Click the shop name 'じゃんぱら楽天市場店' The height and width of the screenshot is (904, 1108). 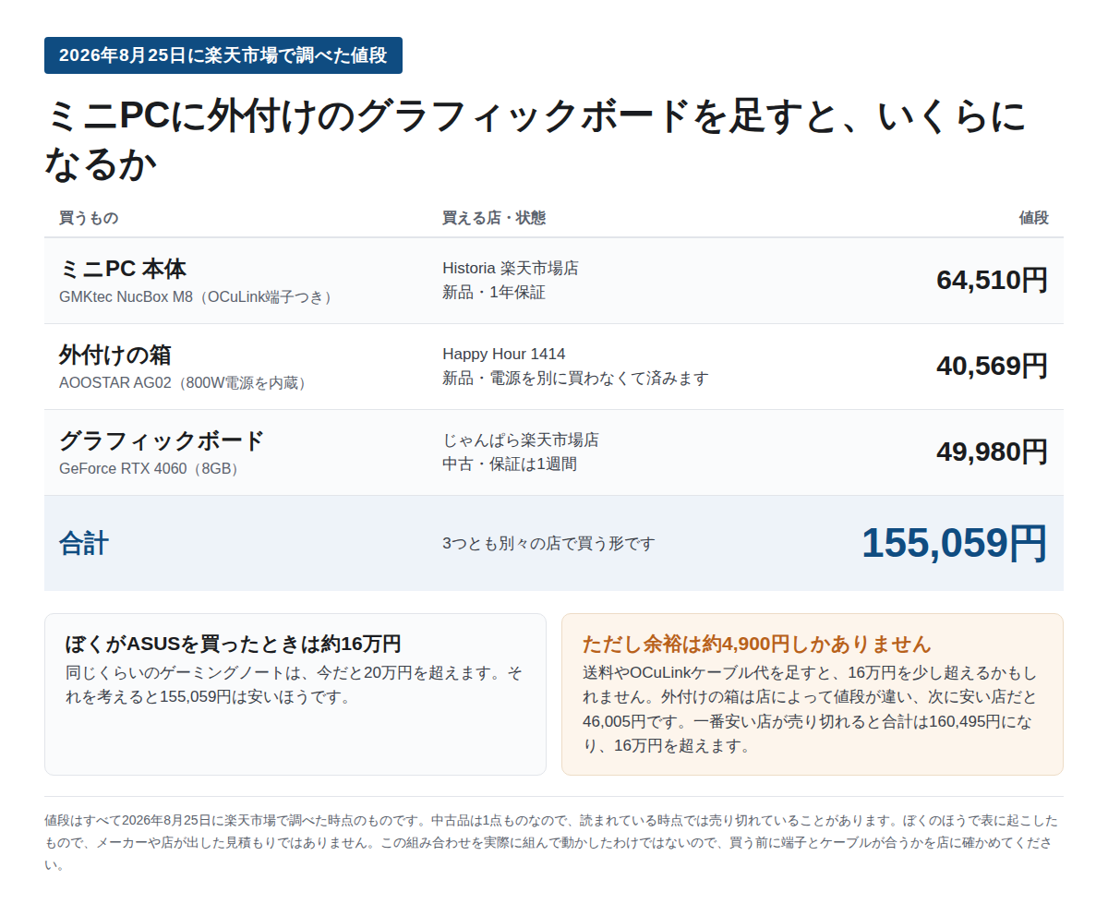point(521,440)
